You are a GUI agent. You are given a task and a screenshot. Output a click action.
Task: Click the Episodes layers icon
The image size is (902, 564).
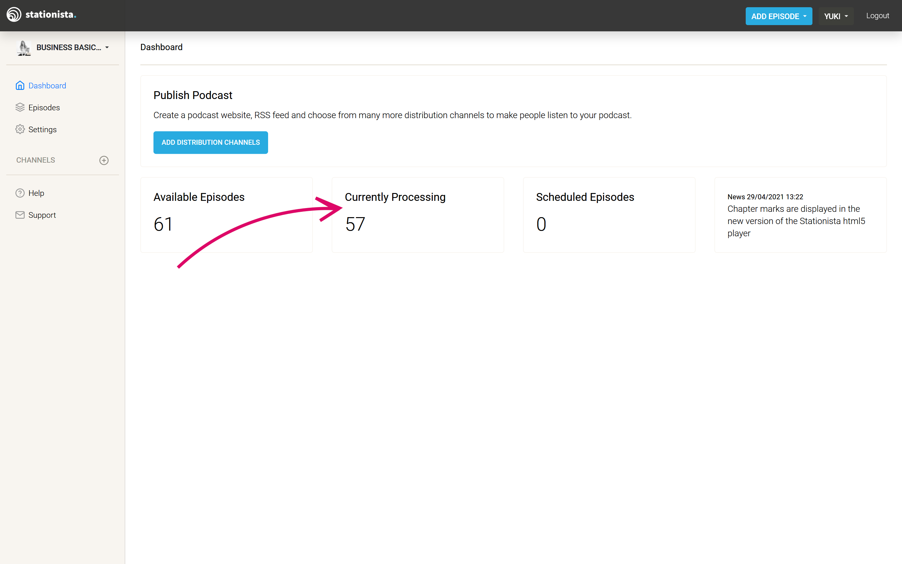(x=20, y=107)
